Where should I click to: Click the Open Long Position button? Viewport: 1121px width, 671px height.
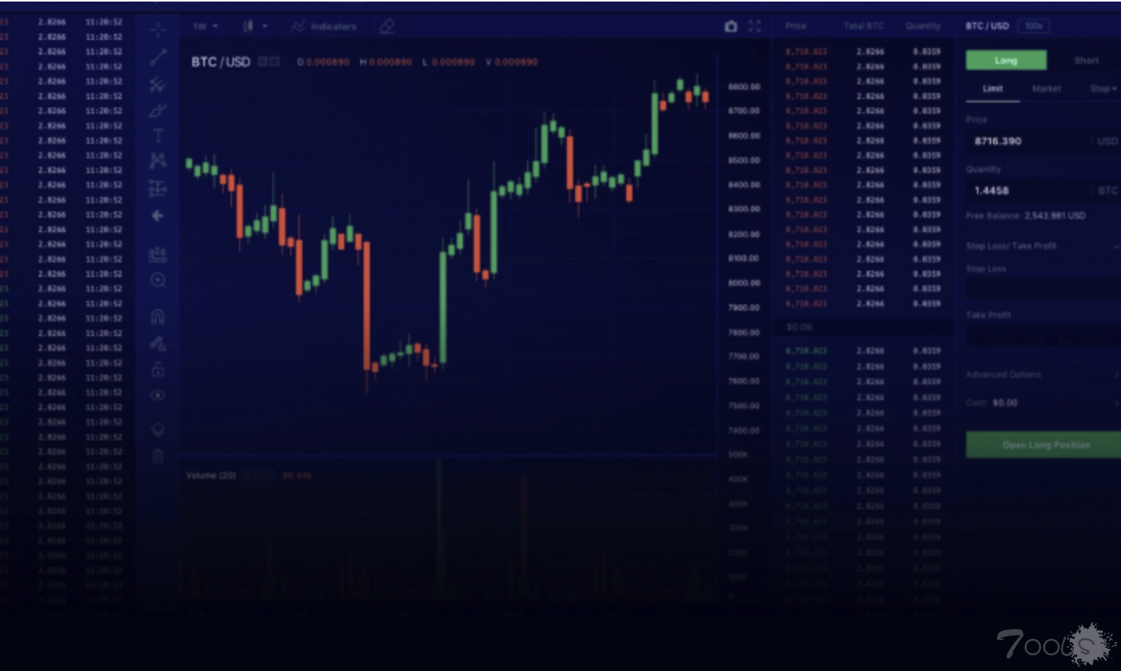(x=1046, y=444)
